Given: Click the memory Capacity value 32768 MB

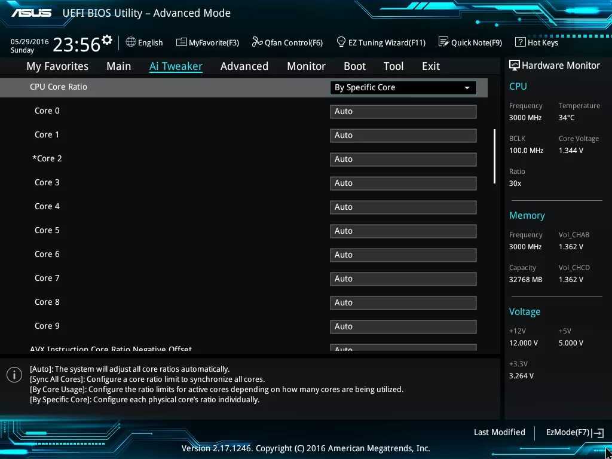Looking at the screenshot, I should [x=525, y=280].
